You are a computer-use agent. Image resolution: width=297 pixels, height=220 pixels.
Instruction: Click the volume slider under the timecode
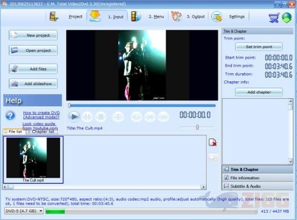(x=197, y=127)
